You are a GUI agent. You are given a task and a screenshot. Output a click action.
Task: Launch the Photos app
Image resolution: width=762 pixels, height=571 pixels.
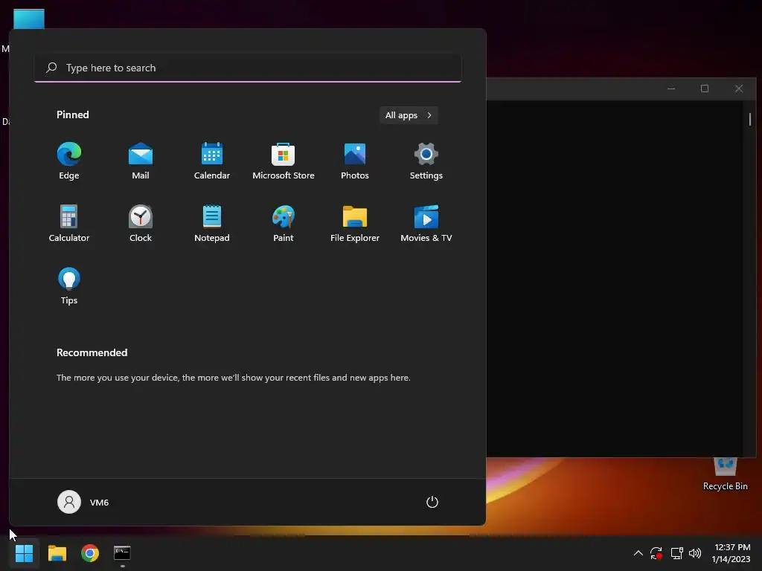pyautogui.click(x=355, y=161)
